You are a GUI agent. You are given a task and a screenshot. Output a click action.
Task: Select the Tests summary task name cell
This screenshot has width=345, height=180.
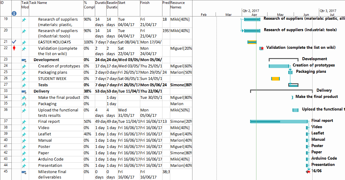pos(43,85)
